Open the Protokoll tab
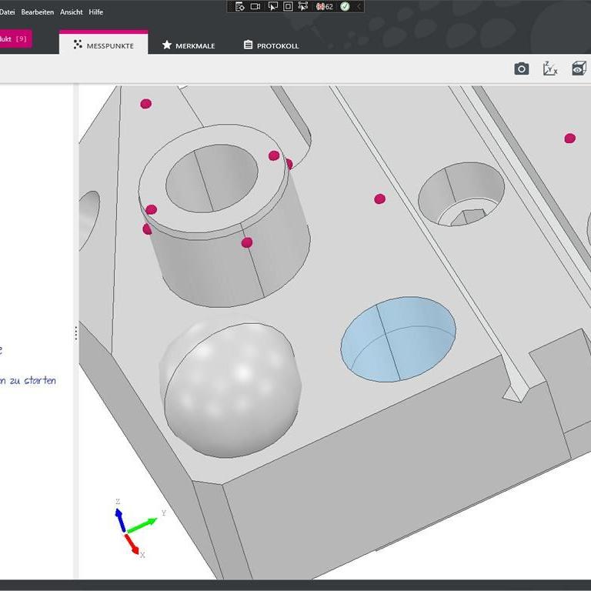This screenshot has height=591, width=591. [271, 45]
